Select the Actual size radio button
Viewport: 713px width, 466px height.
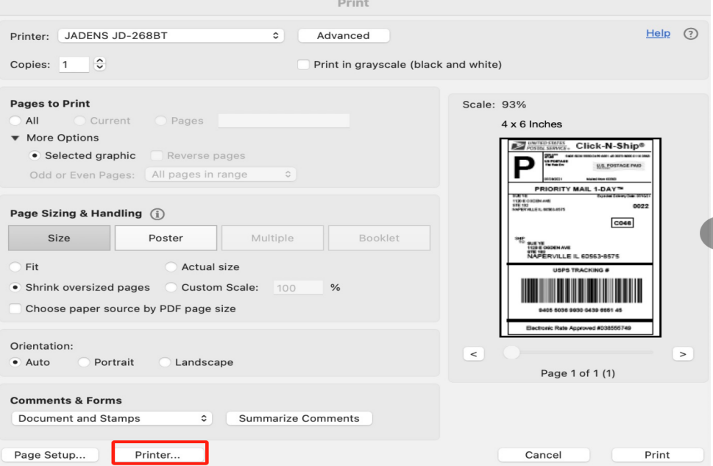171,267
